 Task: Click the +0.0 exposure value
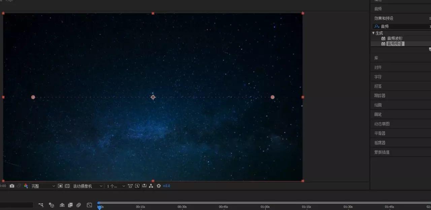click(166, 186)
